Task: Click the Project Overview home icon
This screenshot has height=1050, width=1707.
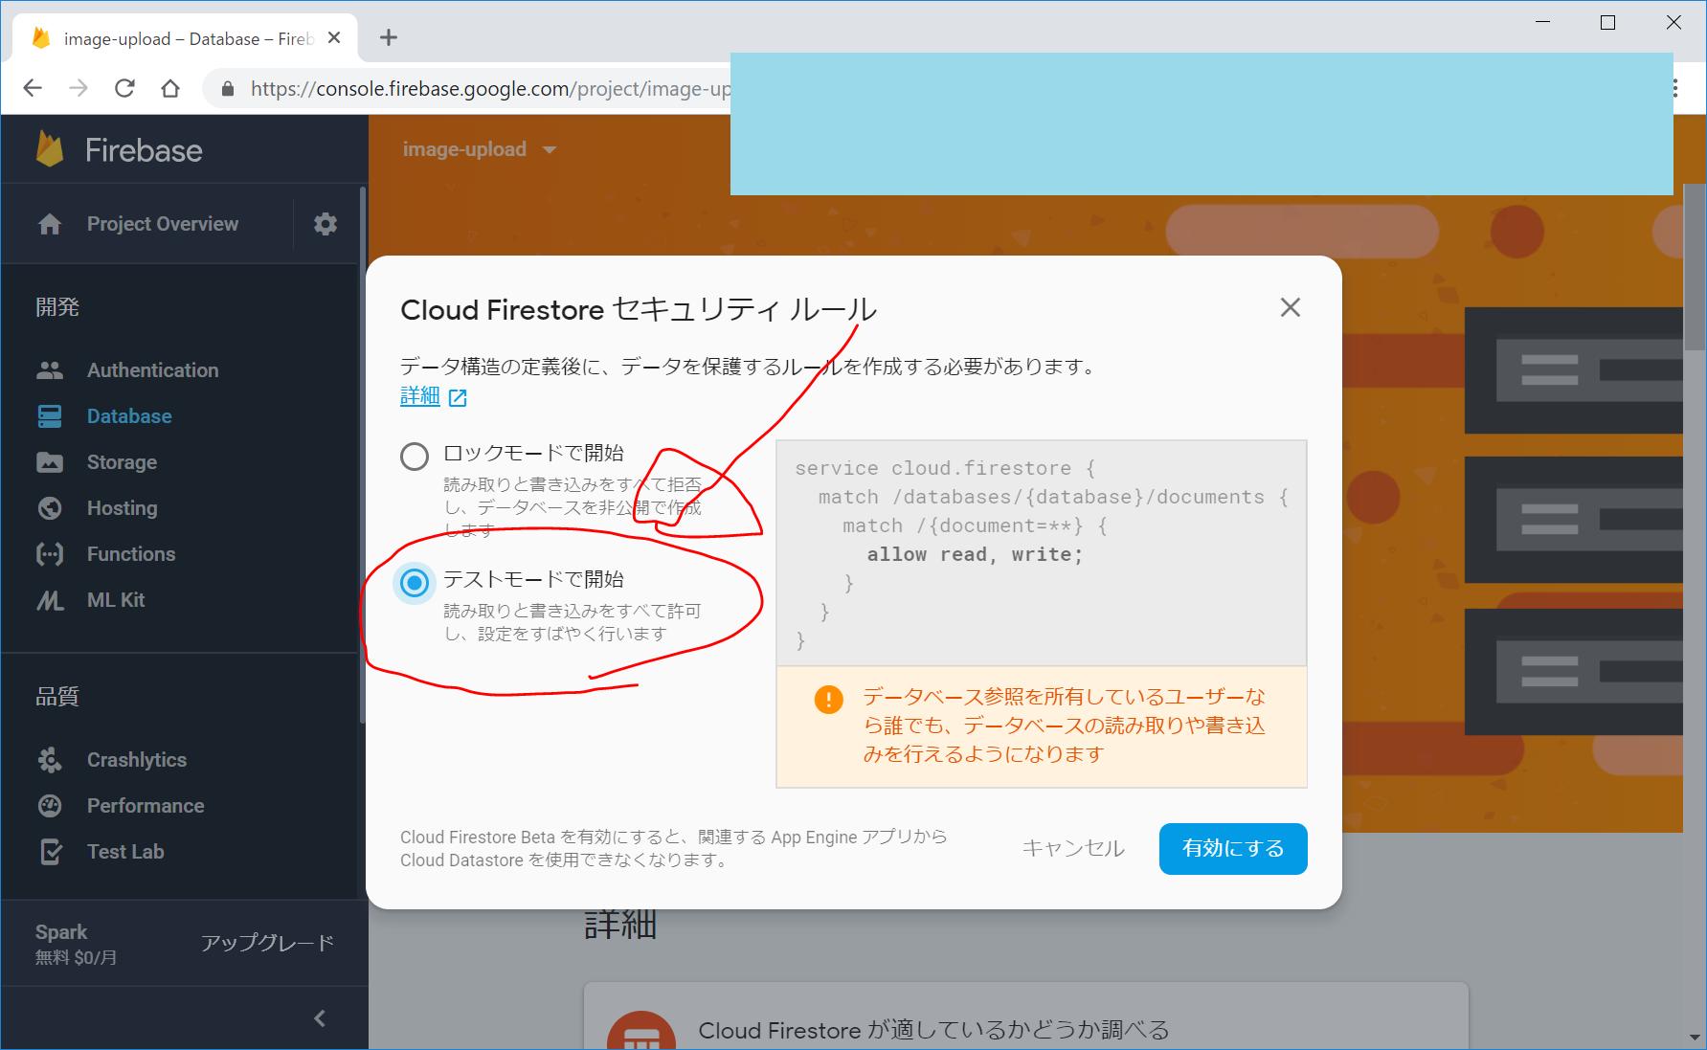Action: pos(50,224)
